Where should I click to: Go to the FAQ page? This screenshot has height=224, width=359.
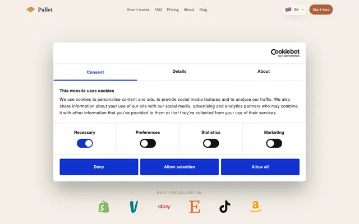point(158,10)
